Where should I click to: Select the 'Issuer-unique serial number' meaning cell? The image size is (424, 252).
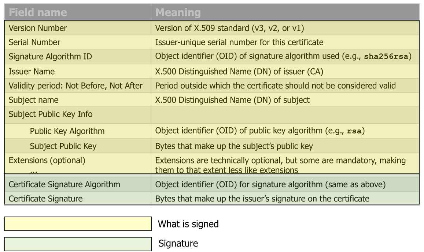coord(239,42)
